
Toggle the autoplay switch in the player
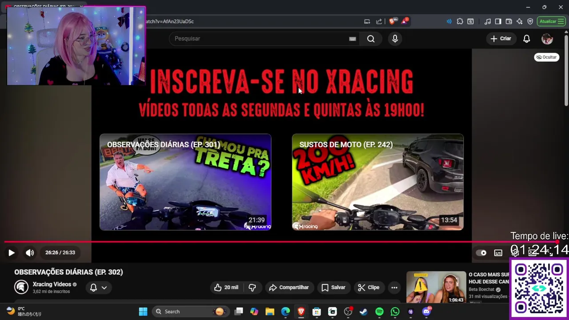(481, 252)
